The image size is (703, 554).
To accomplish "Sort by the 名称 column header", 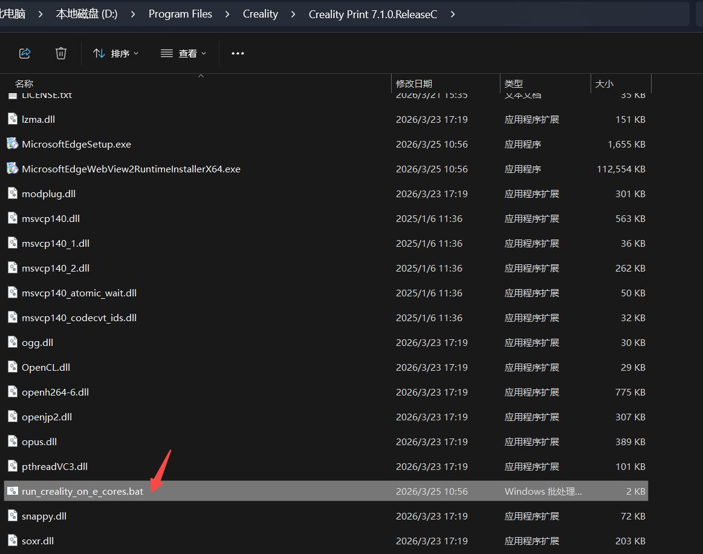I will pyautogui.click(x=24, y=83).
